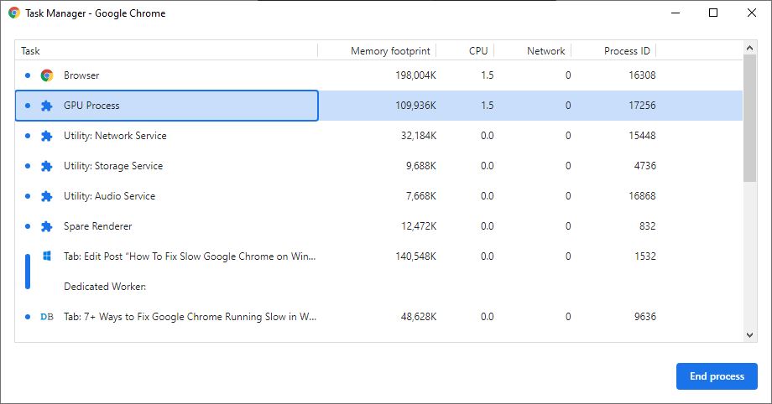Click process ID 17256
Screen dimensions: 772x404
tap(642, 106)
